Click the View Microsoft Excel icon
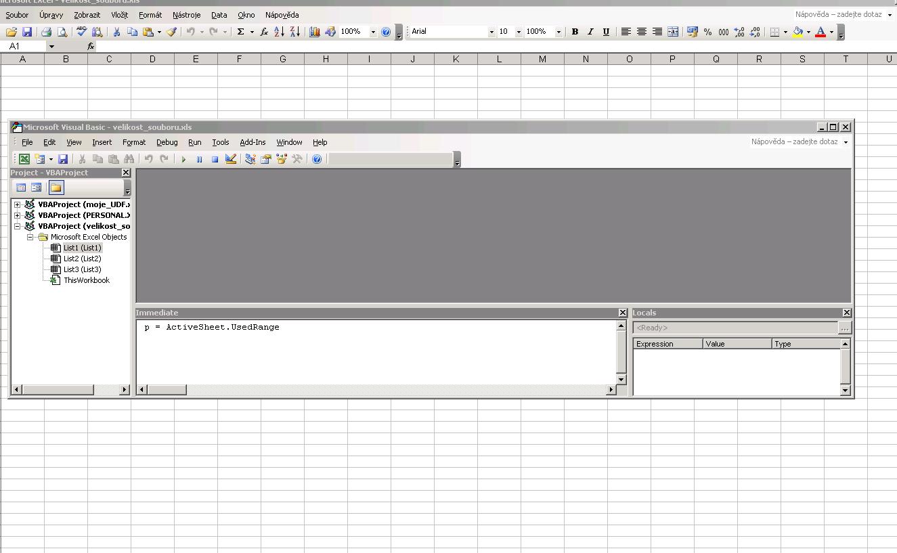897x553 pixels. 24,159
